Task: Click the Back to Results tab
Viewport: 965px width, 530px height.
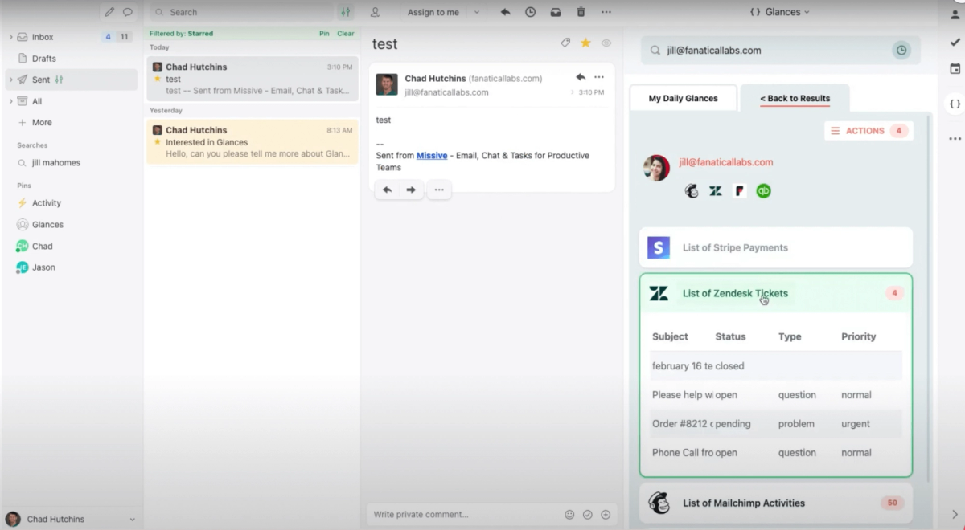Action: click(795, 98)
